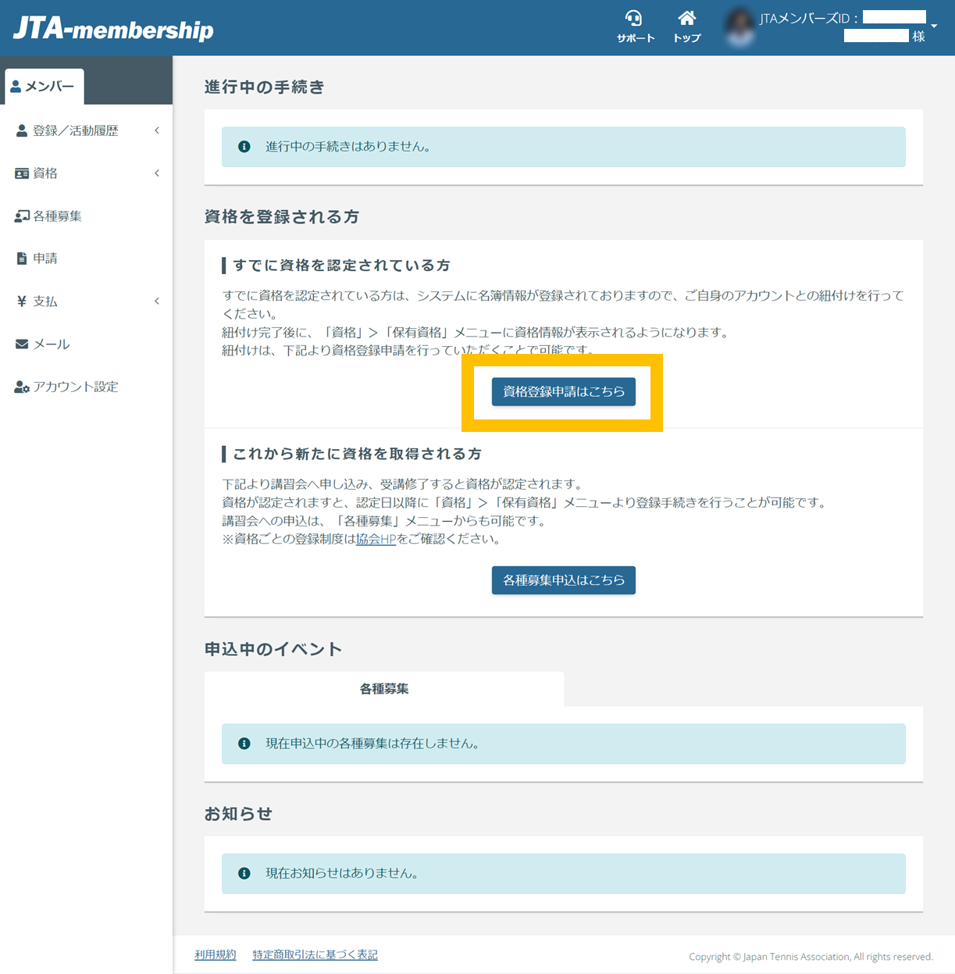The width and height of the screenshot is (955, 974).
Task: Click the 進行中の手続き heading
Action: pyautogui.click(x=264, y=87)
